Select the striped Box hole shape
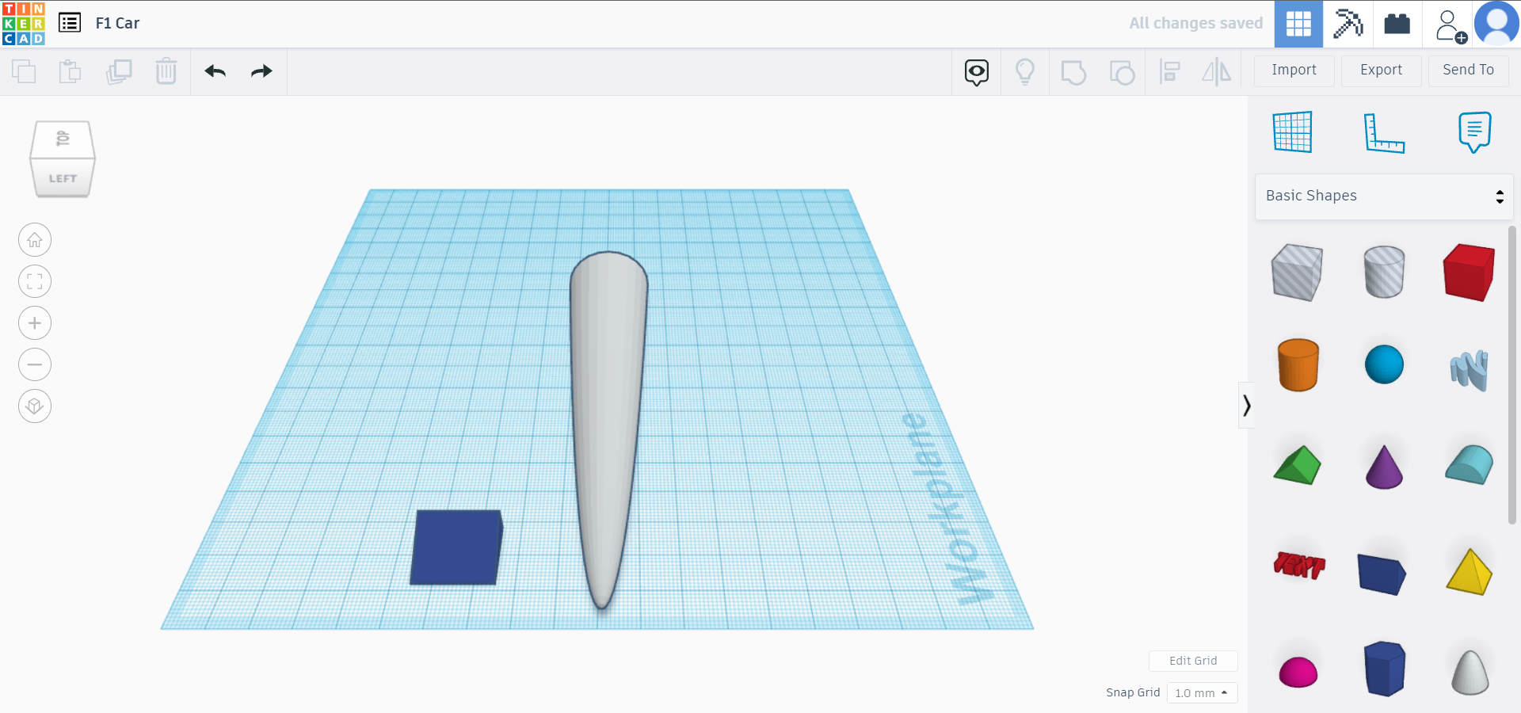This screenshot has width=1521, height=713. [x=1298, y=272]
